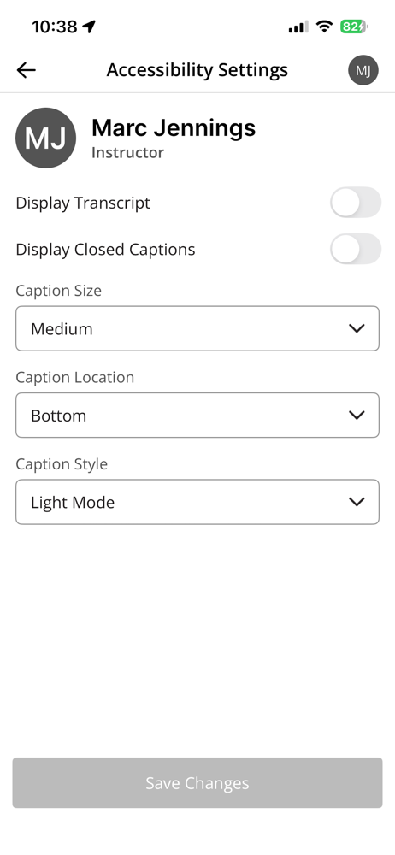The image size is (395, 855).
Task: Open the MJ profile avatar in header
Action: [x=363, y=70]
